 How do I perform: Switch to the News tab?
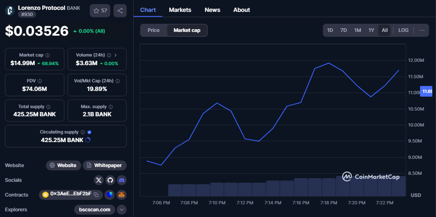coord(212,10)
